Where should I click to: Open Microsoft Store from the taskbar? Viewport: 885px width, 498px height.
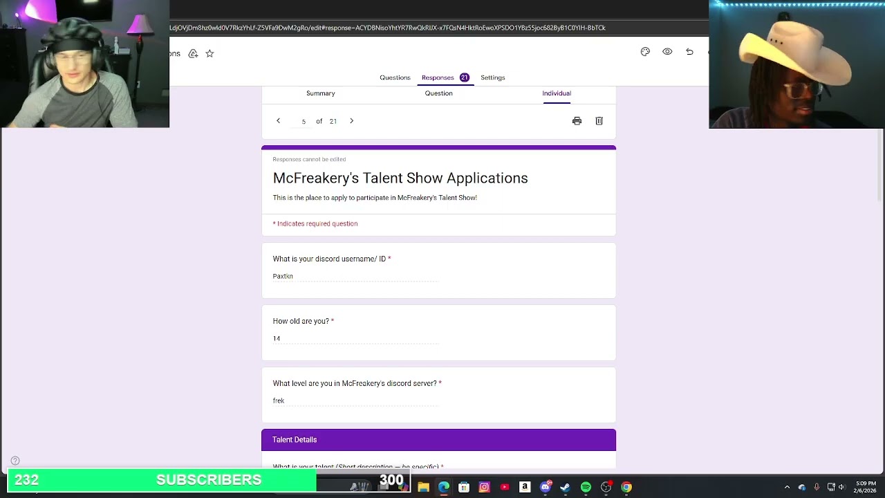point(464,487)
